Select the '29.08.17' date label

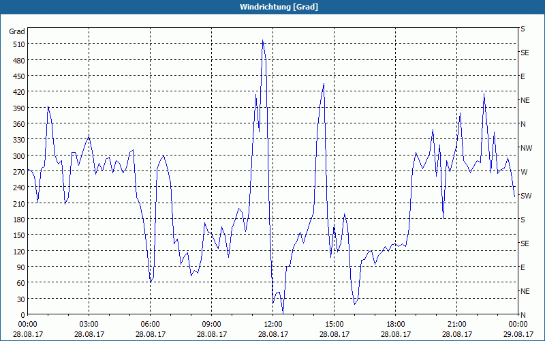point(518,334)
